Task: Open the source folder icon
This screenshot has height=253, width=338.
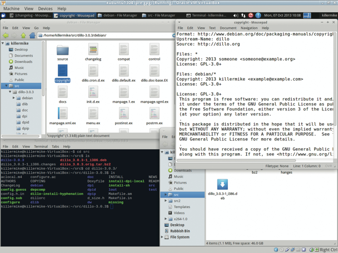Action: (62, 50)
